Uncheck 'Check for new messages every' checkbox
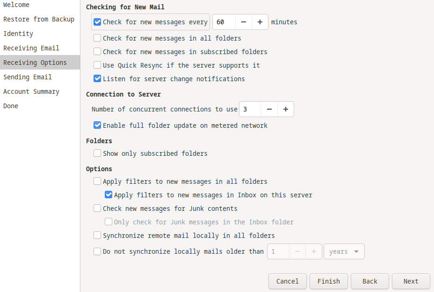 coord(97,22)
